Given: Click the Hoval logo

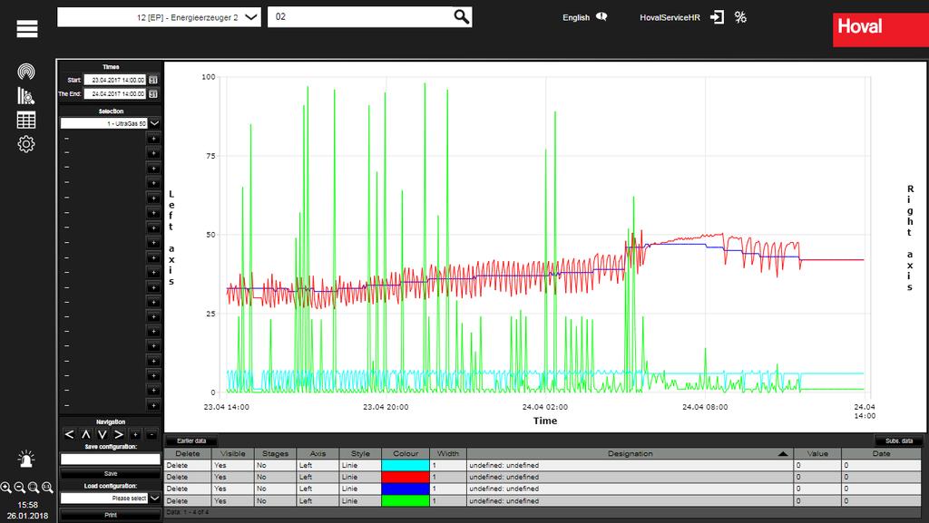Looking at the screenshot, I should tap(880, 30).
